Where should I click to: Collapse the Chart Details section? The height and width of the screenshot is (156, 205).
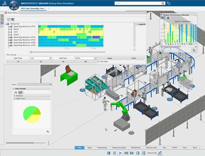pos(14,89)
